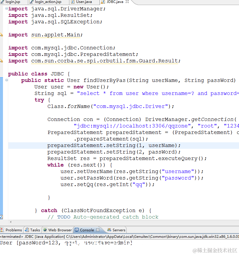Screen dimensions: 239x255
Task: Switch to the login.jsp editor tab
Action: 11,2
